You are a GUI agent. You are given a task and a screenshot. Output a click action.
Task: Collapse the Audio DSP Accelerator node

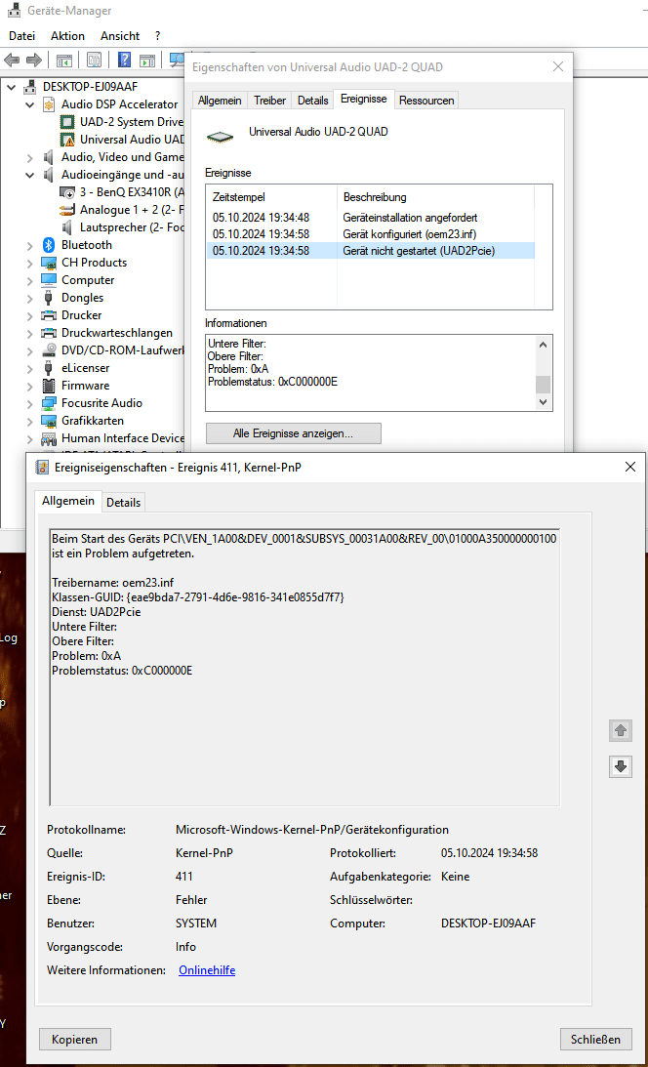(x=30, y=104)
